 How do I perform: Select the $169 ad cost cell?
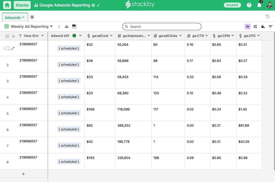coord(100,113)
